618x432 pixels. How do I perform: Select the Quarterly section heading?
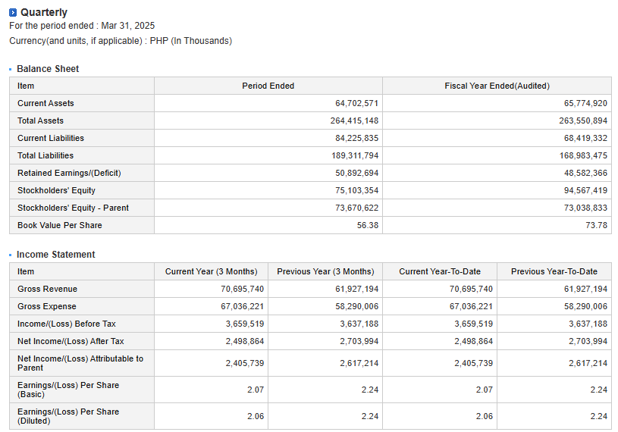[x=44, y=12]
